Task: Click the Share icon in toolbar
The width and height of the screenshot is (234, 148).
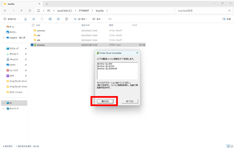Action: [x=58, y=19]
